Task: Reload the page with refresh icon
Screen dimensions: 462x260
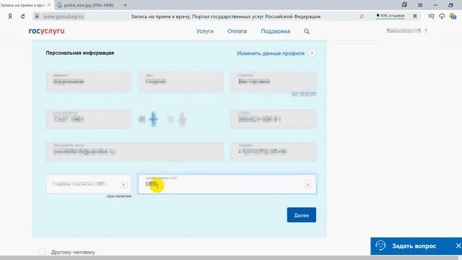Action: click(22, 17)
